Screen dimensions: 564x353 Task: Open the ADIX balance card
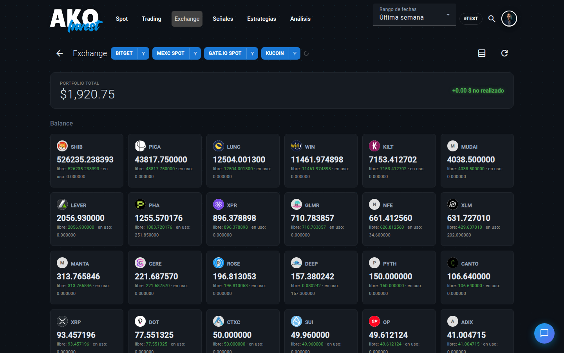pos(477,331)
